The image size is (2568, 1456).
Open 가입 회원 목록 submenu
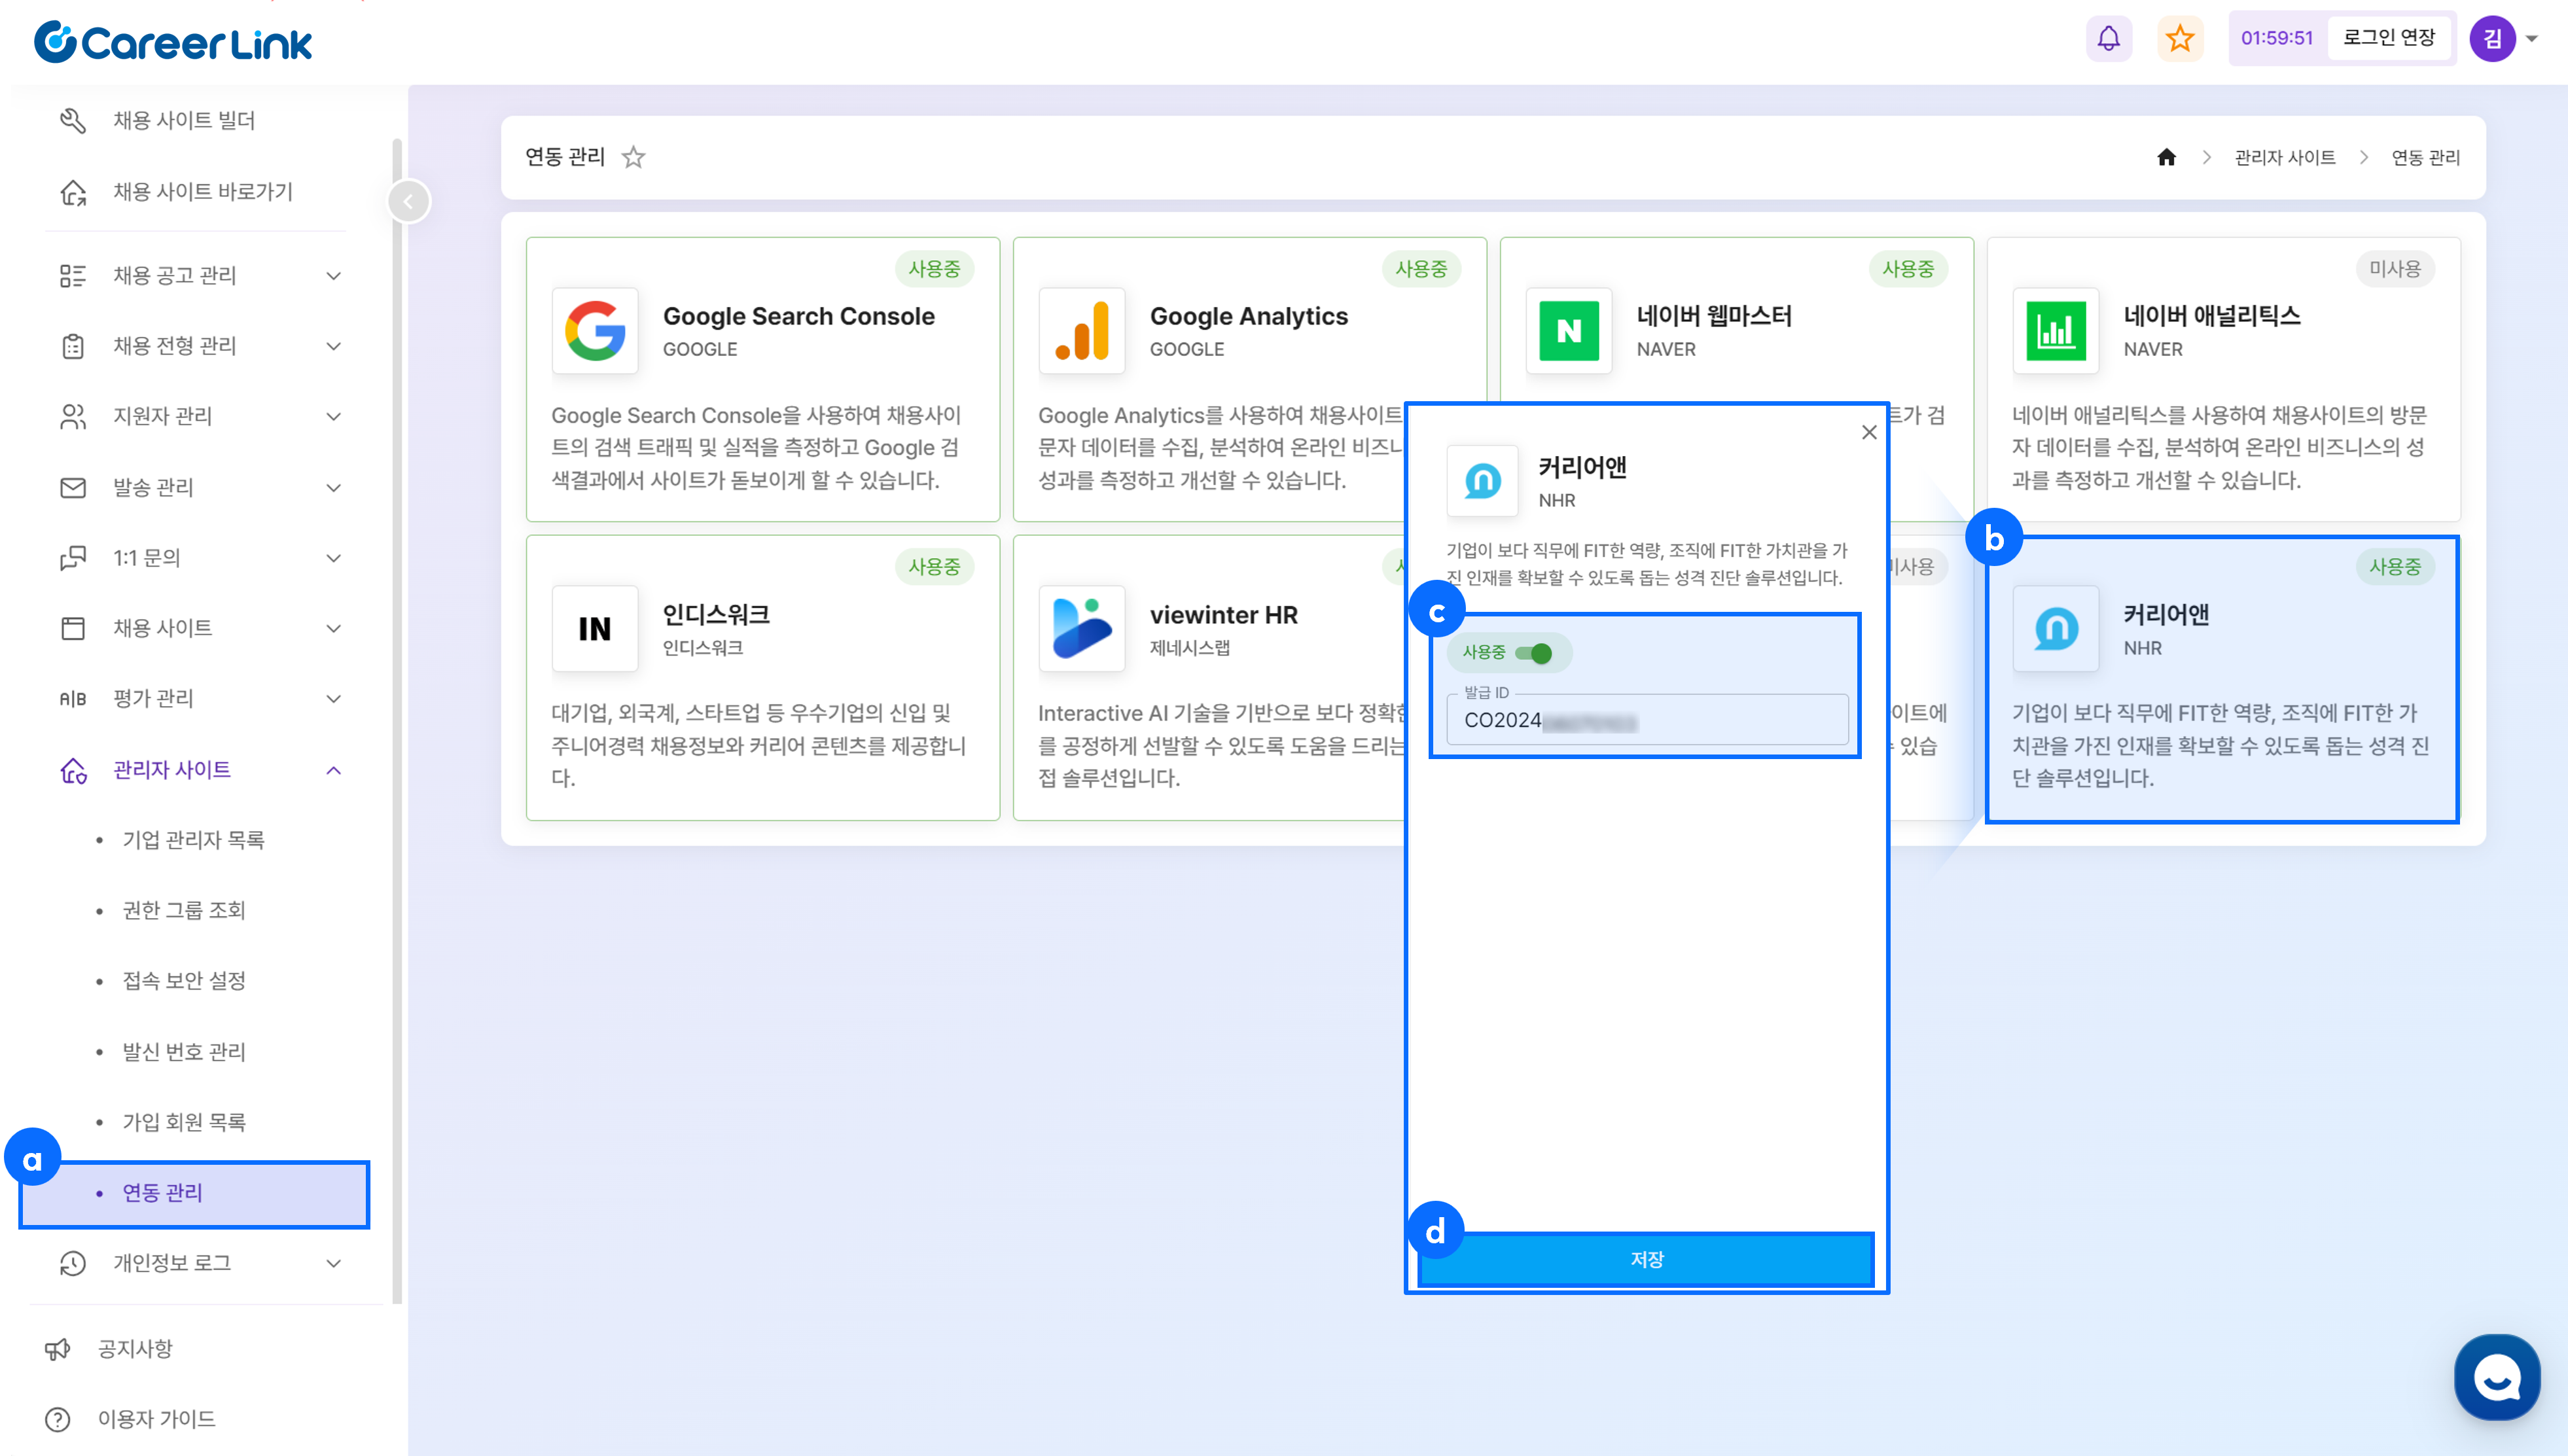184,1122
